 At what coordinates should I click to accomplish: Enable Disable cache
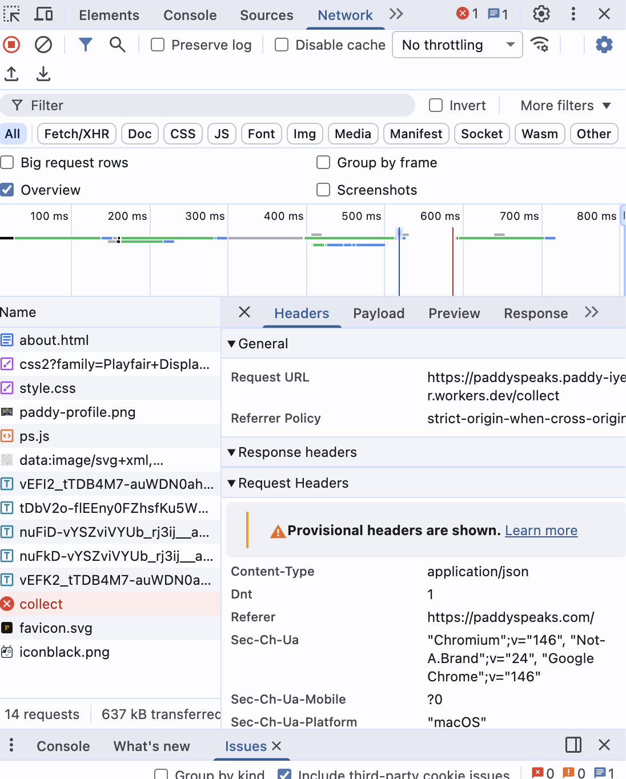pos(281,45)
